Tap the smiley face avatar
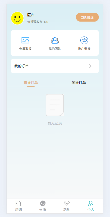This screenshot has width=110, height=217. [17, 18]
